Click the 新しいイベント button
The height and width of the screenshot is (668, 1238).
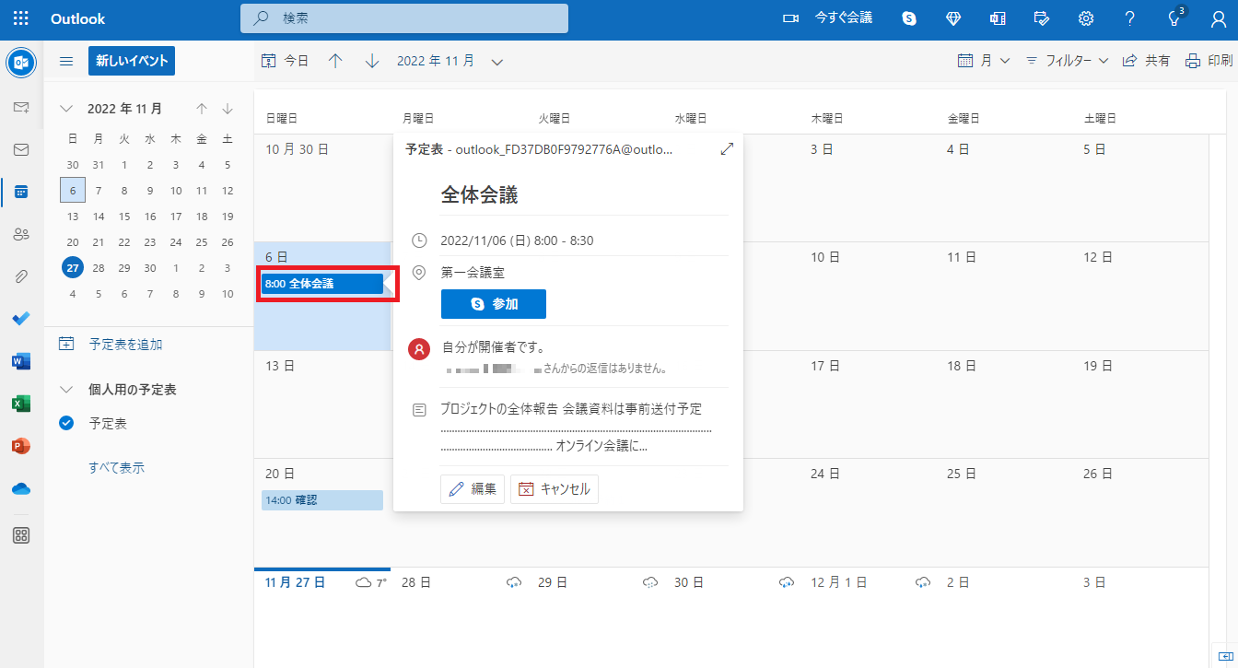point(132,61)
